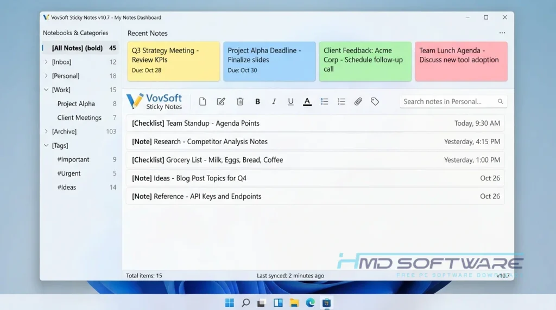Toggle underline formatting

[290, 101]
